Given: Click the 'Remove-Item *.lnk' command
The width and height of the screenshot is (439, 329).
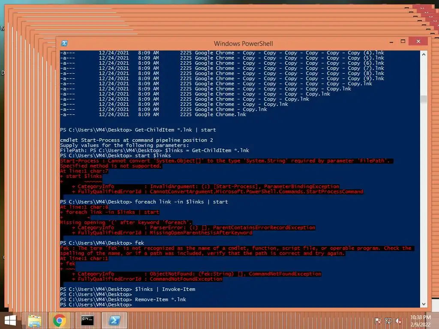Looking at the screenshot, I should (160, 299).
